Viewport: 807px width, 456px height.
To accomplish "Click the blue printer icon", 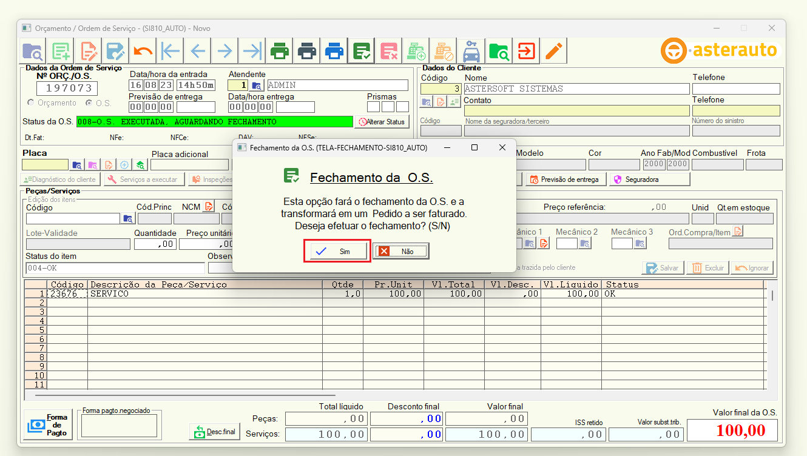I will point(334,51).
